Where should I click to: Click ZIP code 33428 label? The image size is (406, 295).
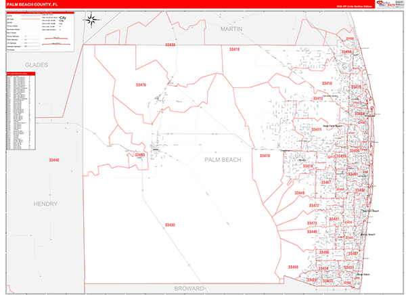pos(311,280)
